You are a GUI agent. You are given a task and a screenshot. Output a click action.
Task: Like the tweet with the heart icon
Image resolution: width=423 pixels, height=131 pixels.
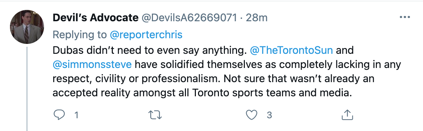252,115
